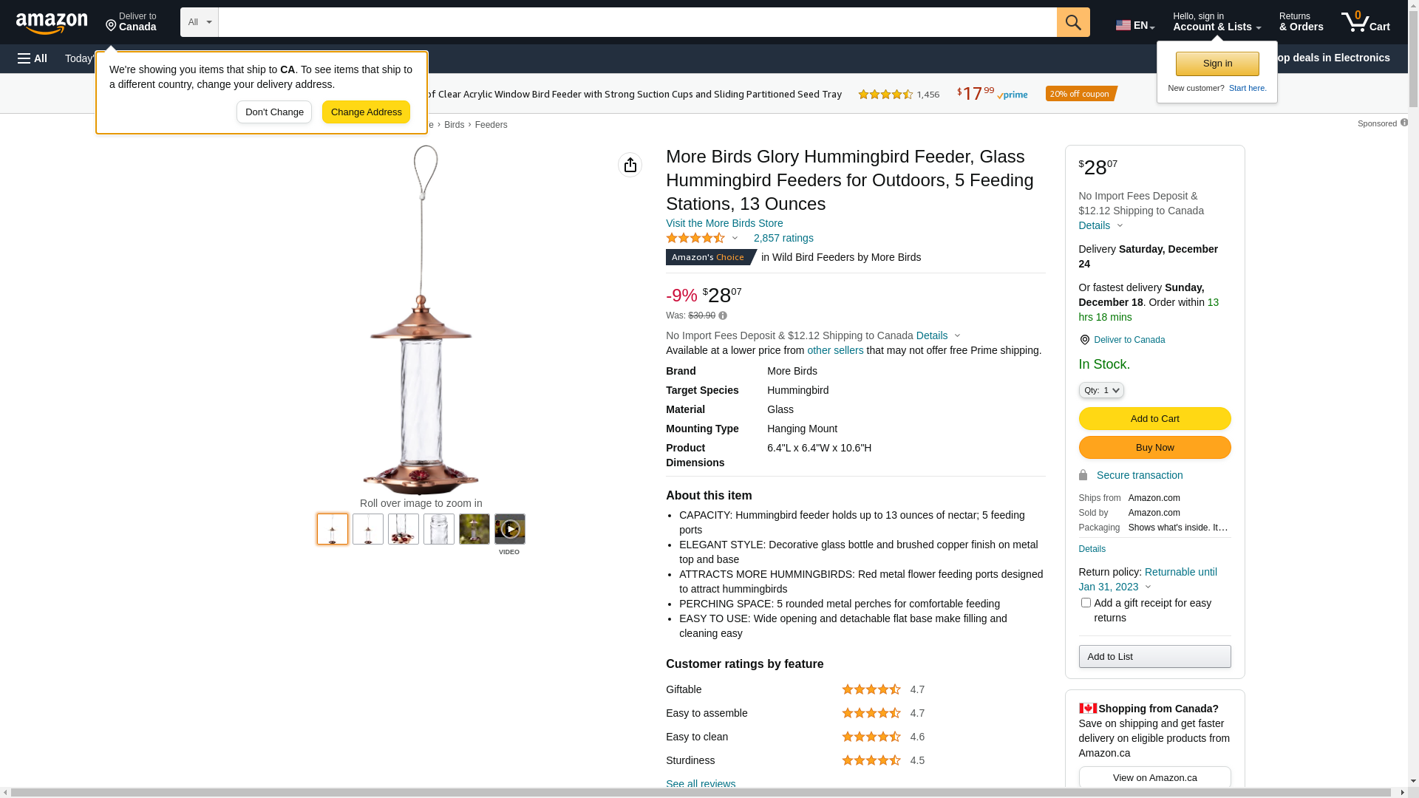Click the Amazon logo
The image size is (1419, 798).
52,24
